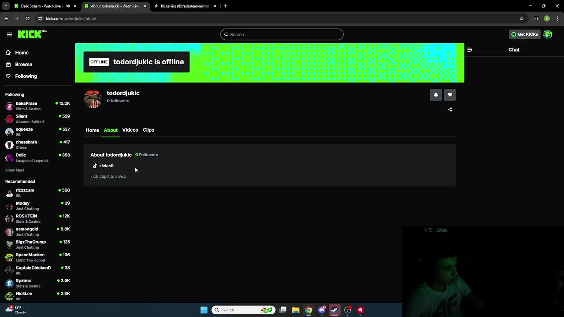Open the media controls icon
564x317 pixels.
[536, 18]
